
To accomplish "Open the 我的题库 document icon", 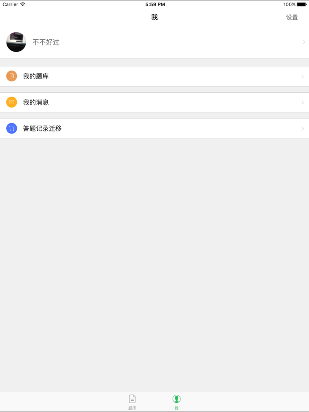I will point(11,76).
